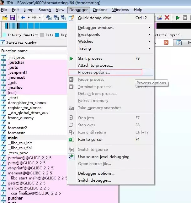The height and width of the screenshot is (203, 191).
Task: Close the tab with the orange X button
Action: point(166,42)
